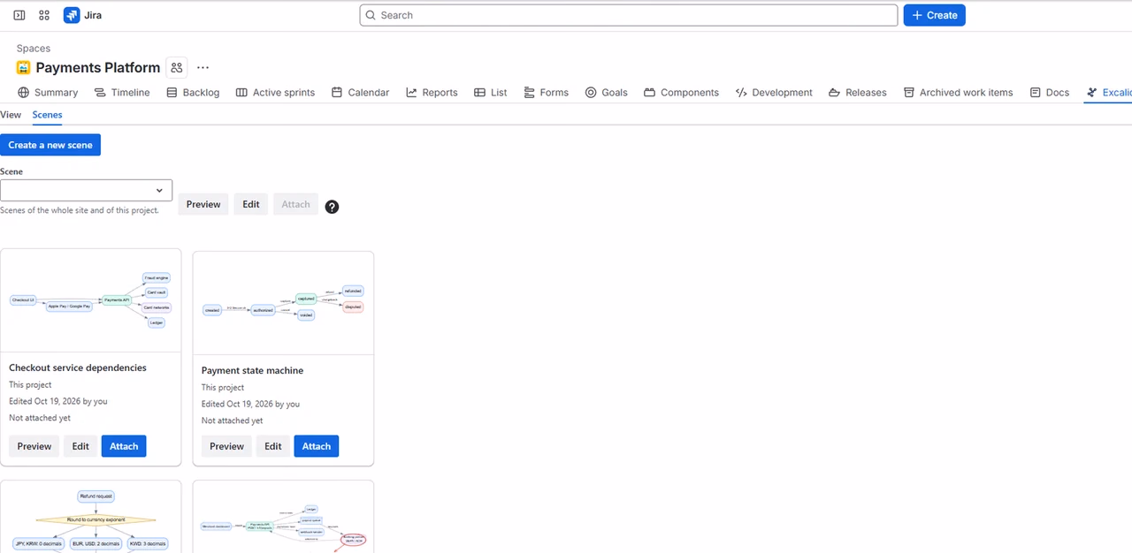Open the Components tab
The height and width of the screenshot is (553, 1132).
coord(681,92)
